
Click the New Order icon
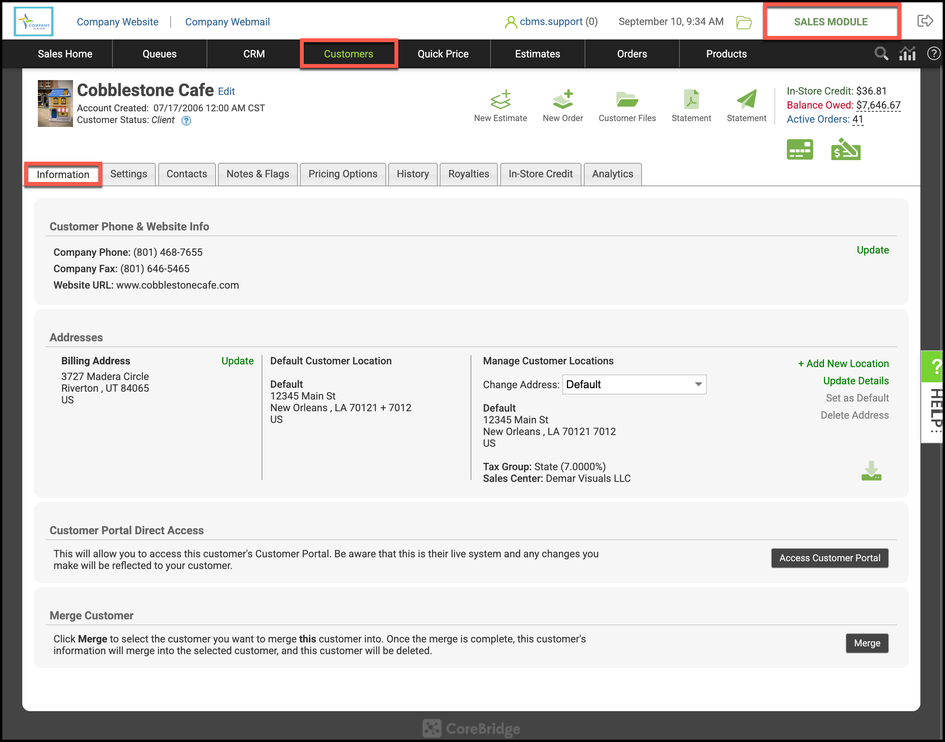[x=563, y=100]
